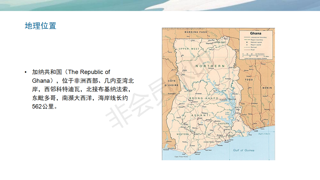Click the WESTERN region label
The width and height of the screenshot is (320, 180).
[183, 134]
